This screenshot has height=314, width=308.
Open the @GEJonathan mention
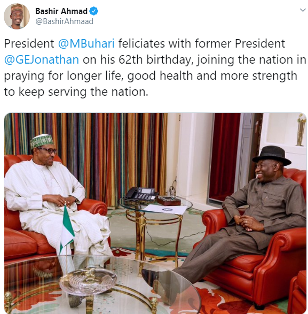[x=42, y=60]
